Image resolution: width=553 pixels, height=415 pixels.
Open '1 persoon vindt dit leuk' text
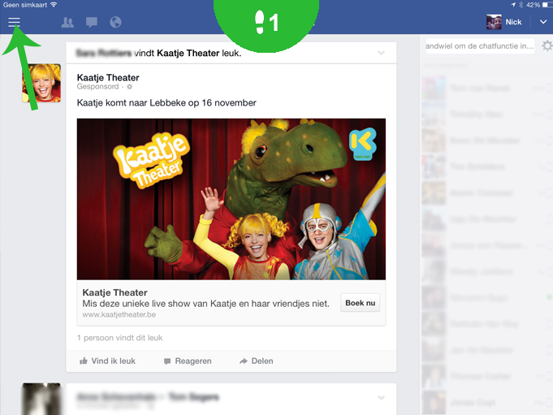[120, 338]
